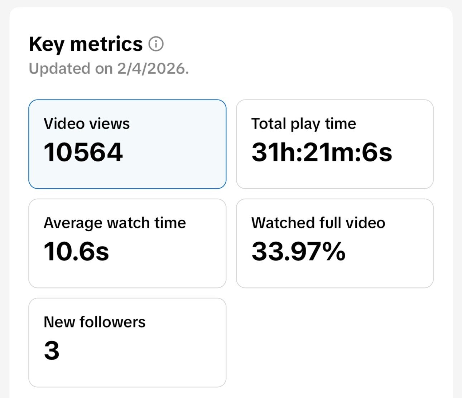This screenshot has height=398, width=462.
Task: Click the 'Updated on 2/4/2026' text
Action: (x=109, y=68)
